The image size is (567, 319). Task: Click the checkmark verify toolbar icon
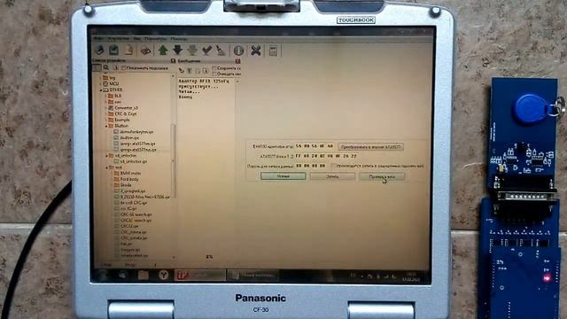[x=206, y=51]
